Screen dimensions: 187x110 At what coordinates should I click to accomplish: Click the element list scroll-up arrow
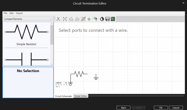click(52, 24)
